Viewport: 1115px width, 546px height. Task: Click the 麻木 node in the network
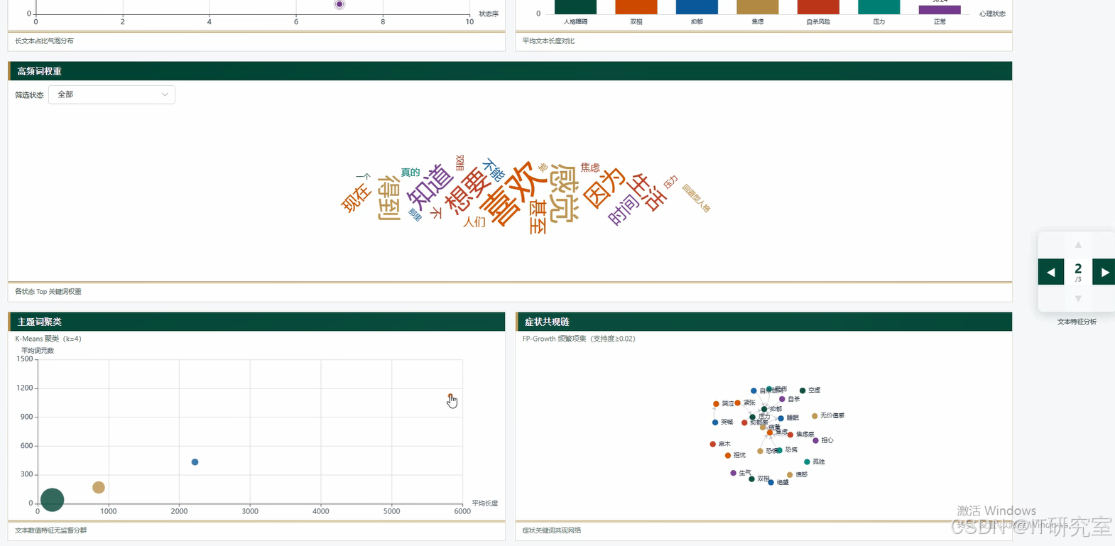pyautogui.click(x=712, y=444)
